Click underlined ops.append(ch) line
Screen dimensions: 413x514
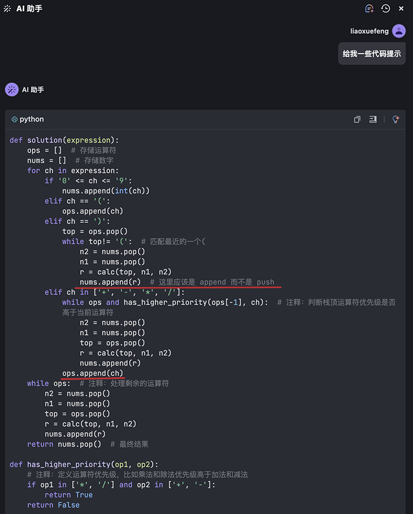pyautogui.click(x=93, y=373)
